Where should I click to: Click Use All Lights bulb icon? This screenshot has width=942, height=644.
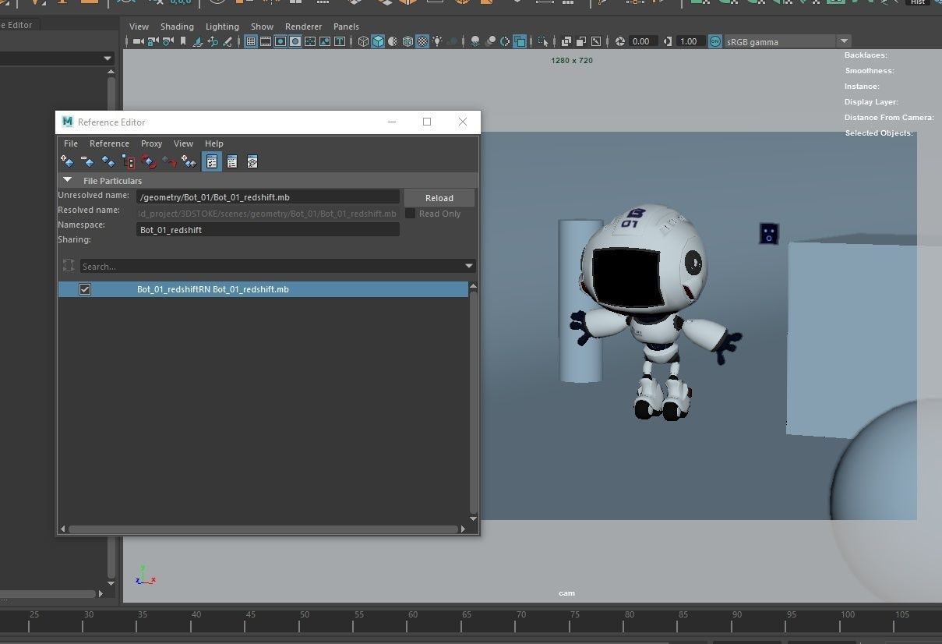tap(437, 41)
